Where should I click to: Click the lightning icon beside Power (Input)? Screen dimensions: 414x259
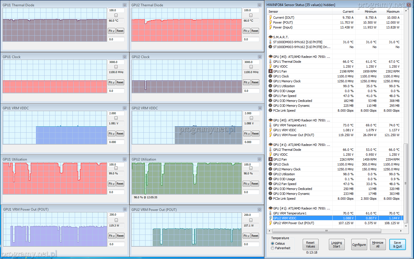pyautogui.click(x=270, y=27)
